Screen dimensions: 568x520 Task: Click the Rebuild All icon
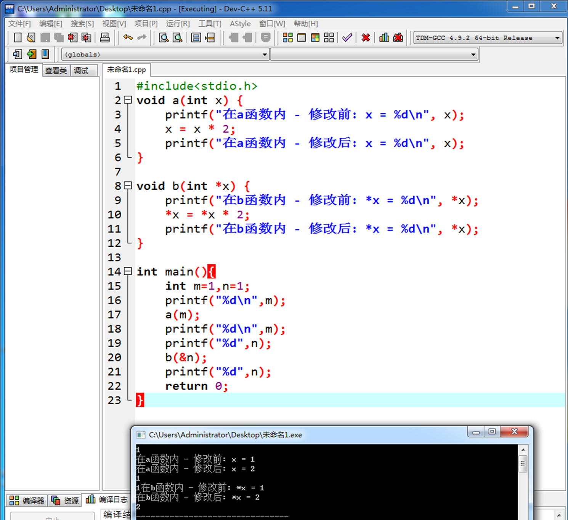(329, 38)
